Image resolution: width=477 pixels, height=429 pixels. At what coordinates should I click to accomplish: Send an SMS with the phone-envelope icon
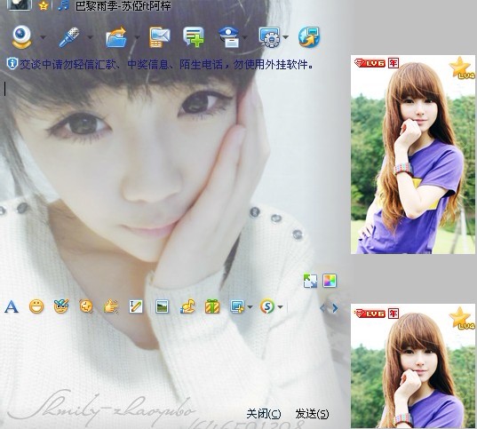coord(160,37)
